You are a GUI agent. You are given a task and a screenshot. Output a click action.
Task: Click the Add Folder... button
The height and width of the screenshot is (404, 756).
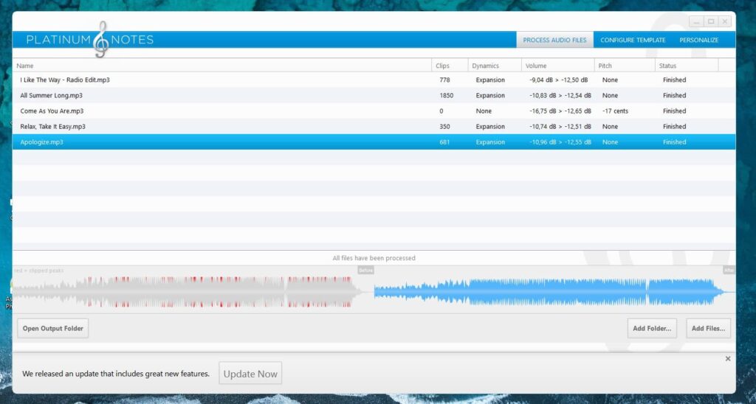tap(653, 329)
